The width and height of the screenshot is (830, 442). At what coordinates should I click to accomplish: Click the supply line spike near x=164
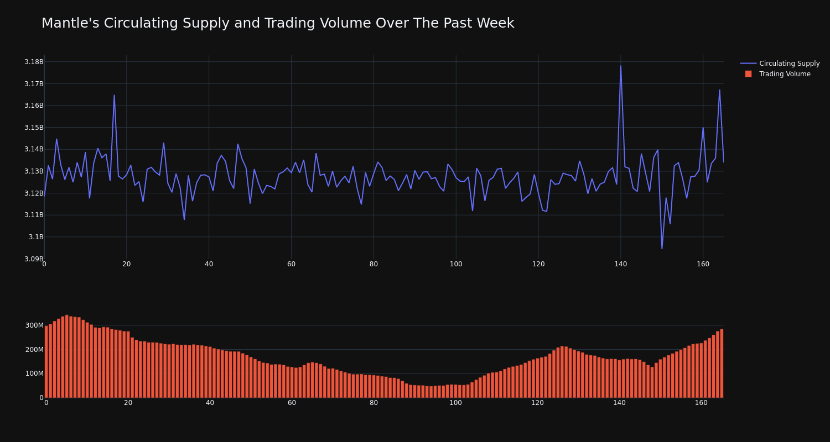point(719,90)
